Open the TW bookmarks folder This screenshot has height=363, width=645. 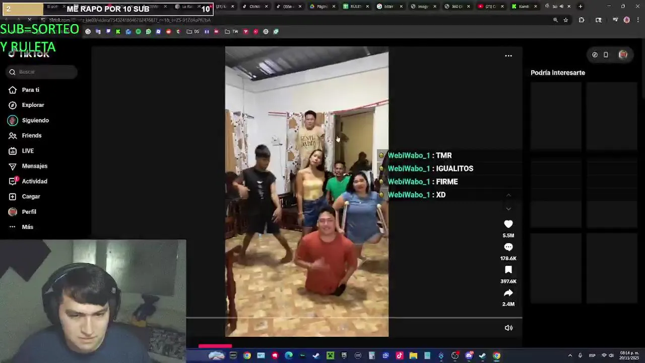click(231, 31)
